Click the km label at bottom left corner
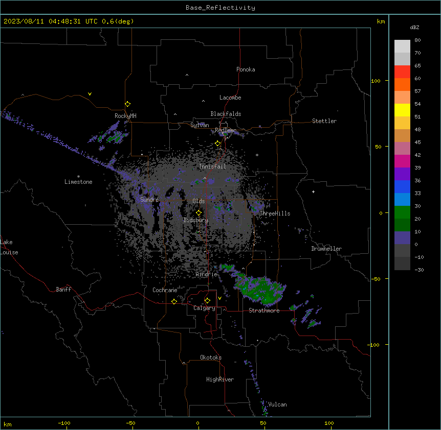Screen dimensions: 441x430 [8, 424]
